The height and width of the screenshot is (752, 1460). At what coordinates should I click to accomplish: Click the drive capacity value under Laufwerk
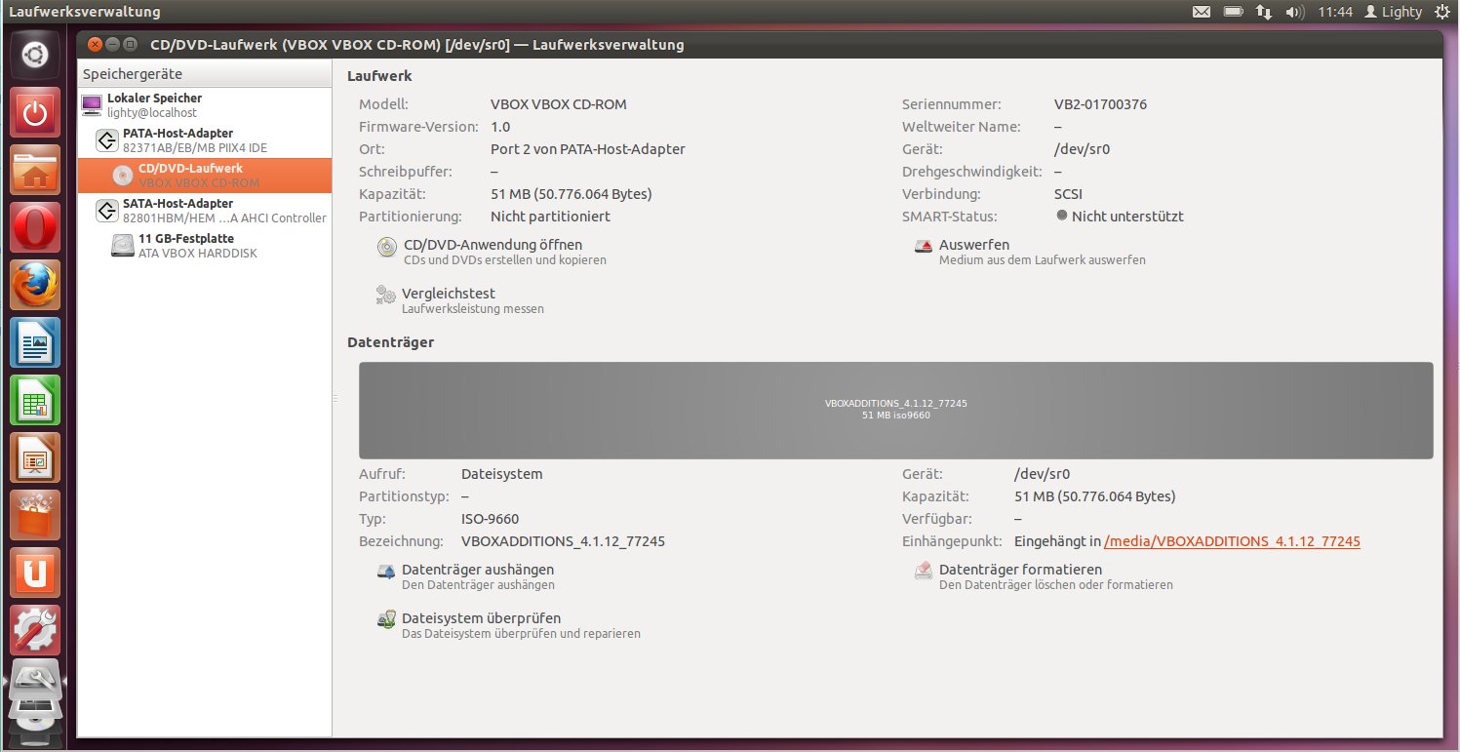coord(571,194)
